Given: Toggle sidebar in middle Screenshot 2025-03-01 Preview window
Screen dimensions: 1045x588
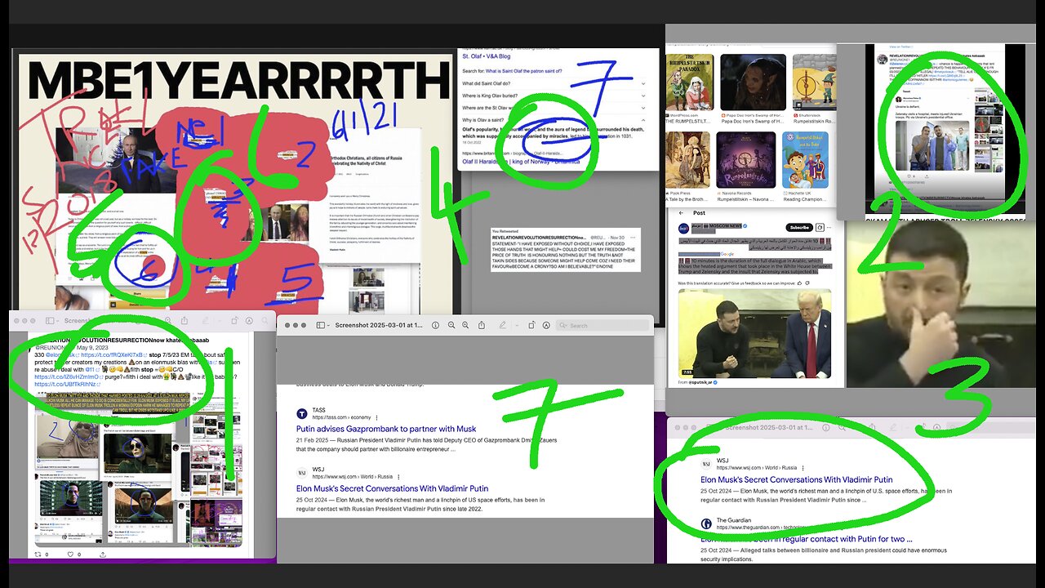Looking at the screenshot, I should tap(320, 325).
